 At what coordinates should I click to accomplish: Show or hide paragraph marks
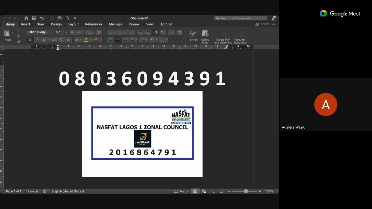(x=180, y=32)
